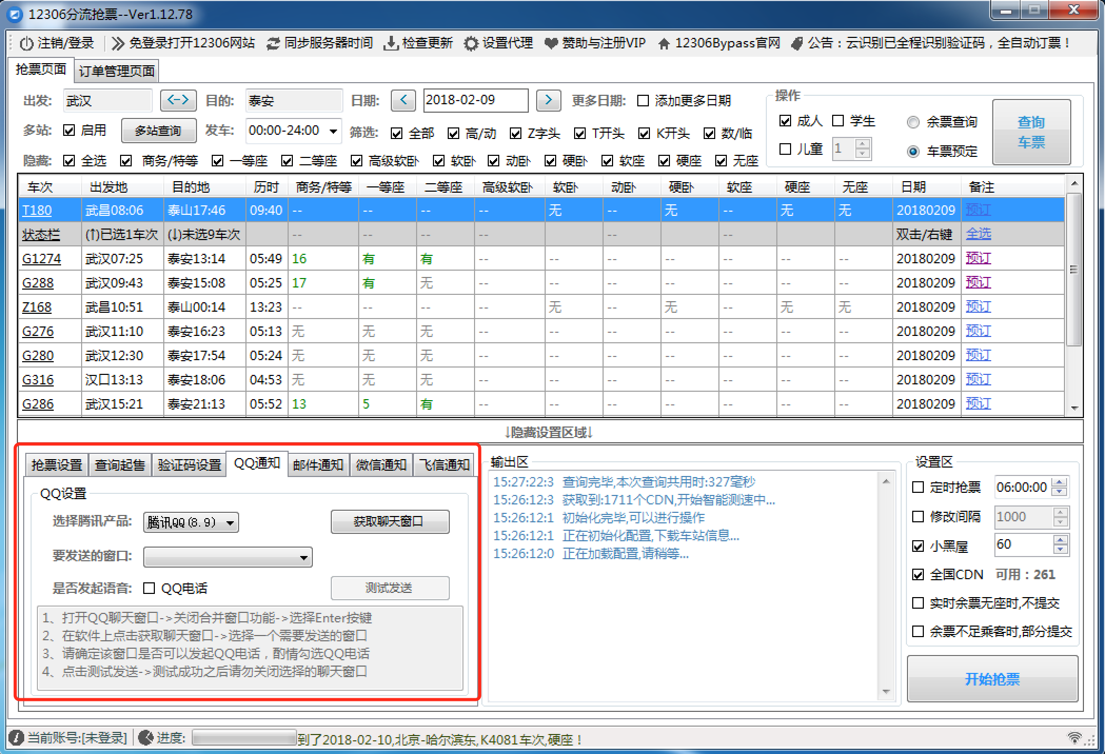Click 预订 link for G1274
Viewport: 1105px width, 754px height.
(x=978, y=258)
